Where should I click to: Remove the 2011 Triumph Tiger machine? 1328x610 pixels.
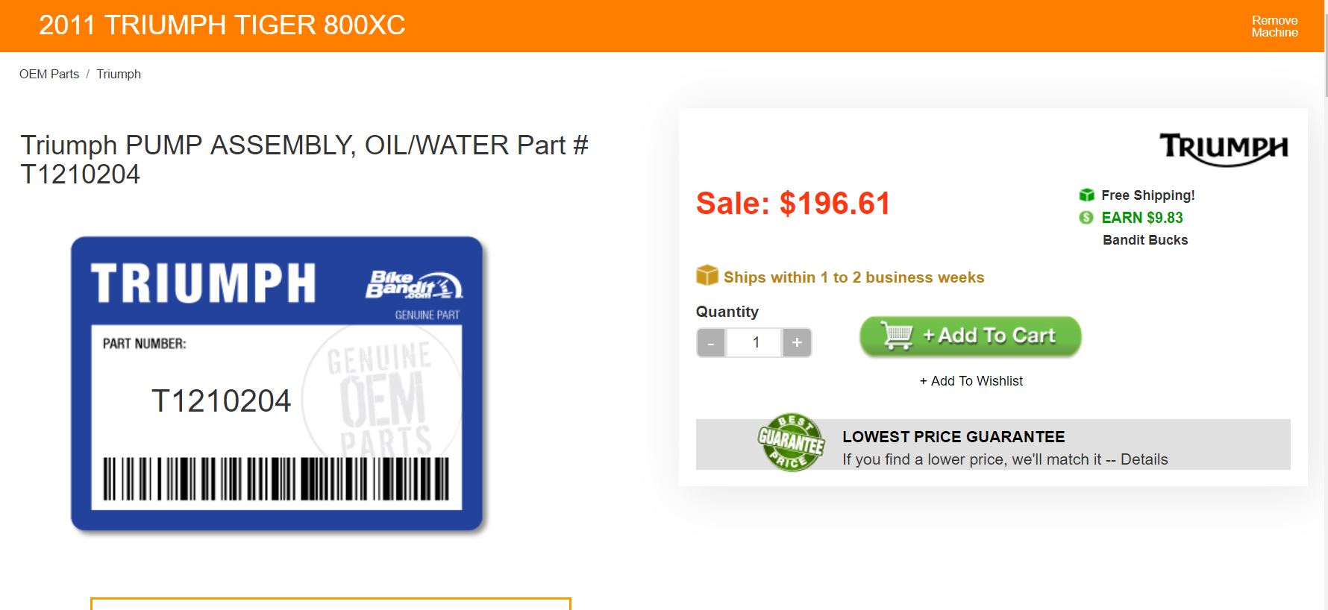[1274, 26]
